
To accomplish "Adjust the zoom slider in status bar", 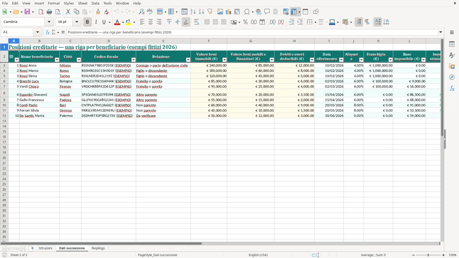I will tap(428, 255).
